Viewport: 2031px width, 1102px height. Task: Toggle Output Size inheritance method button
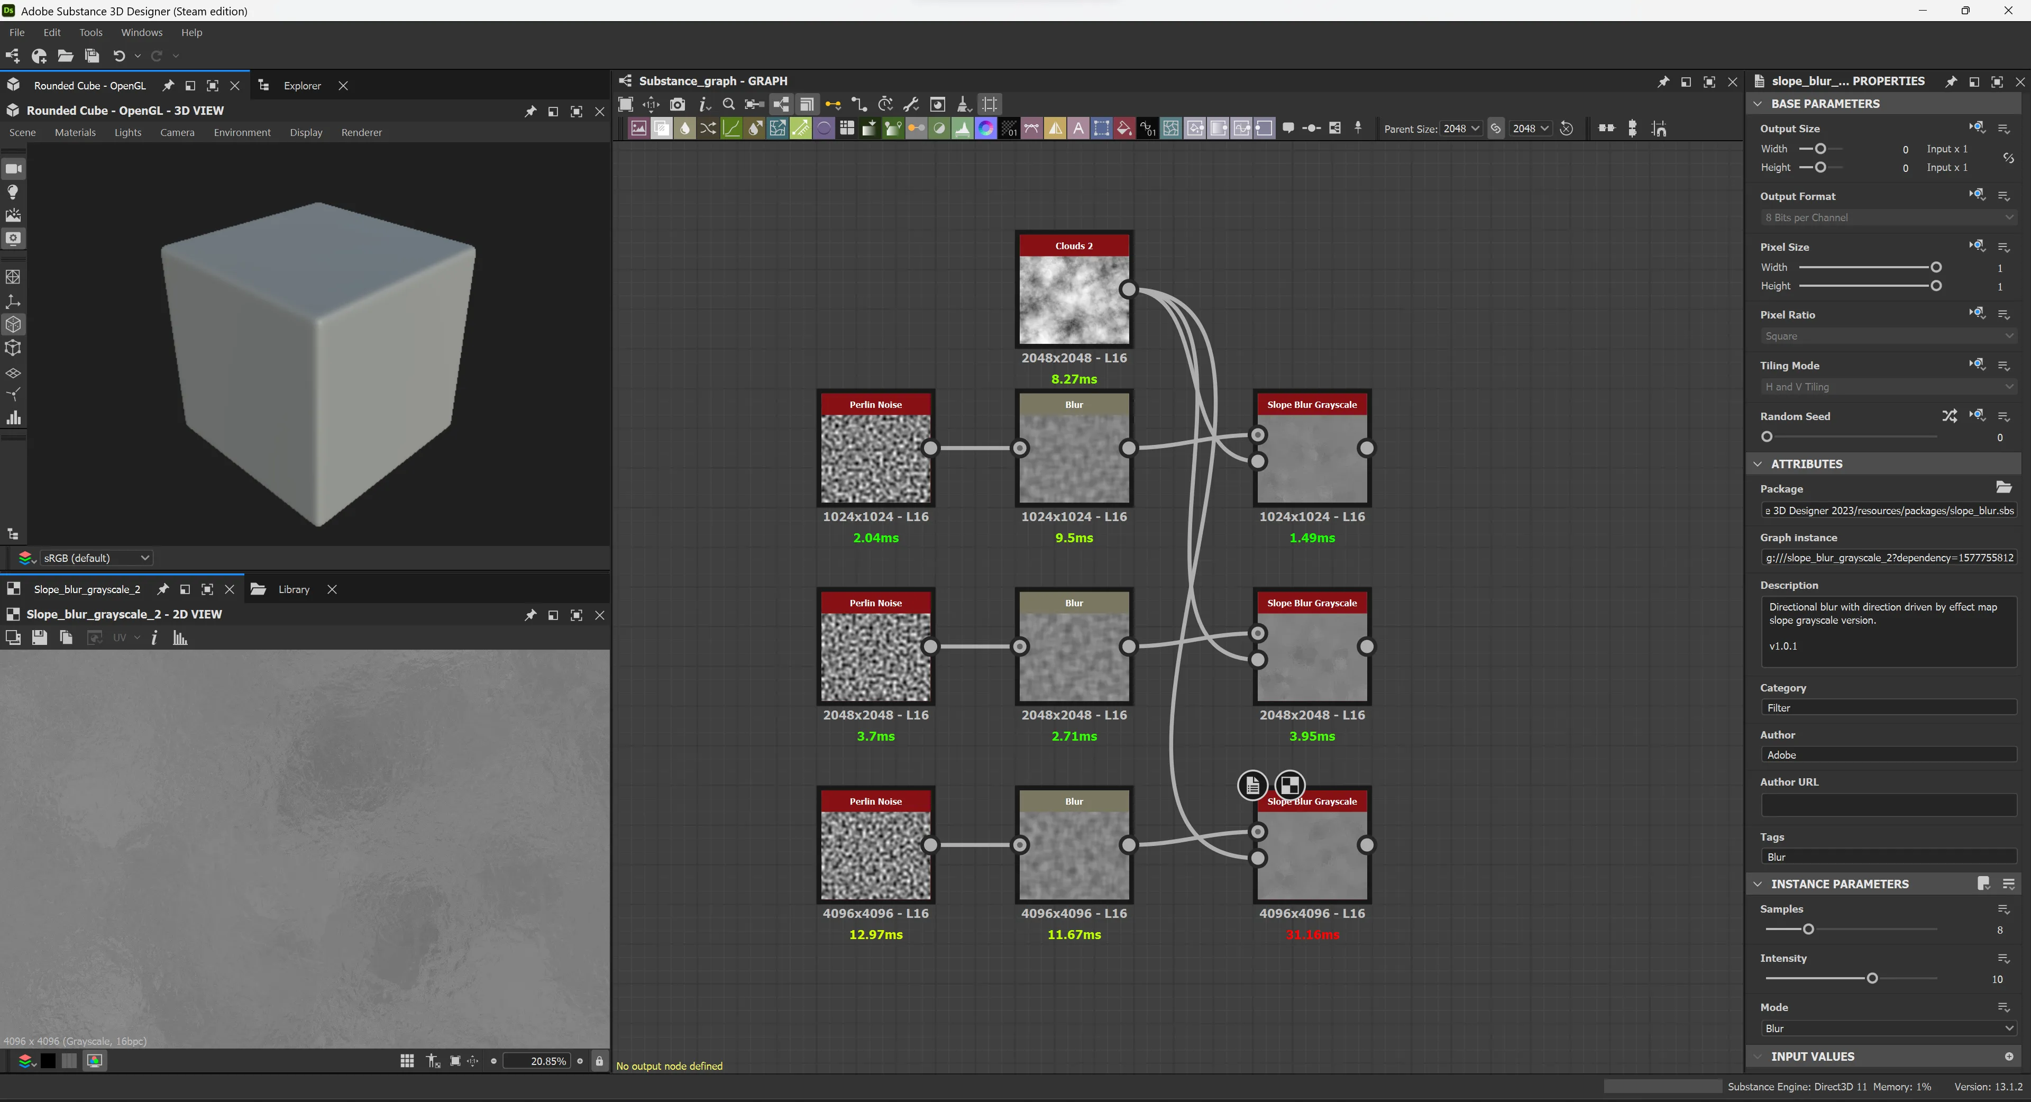tap(1977, 128)
